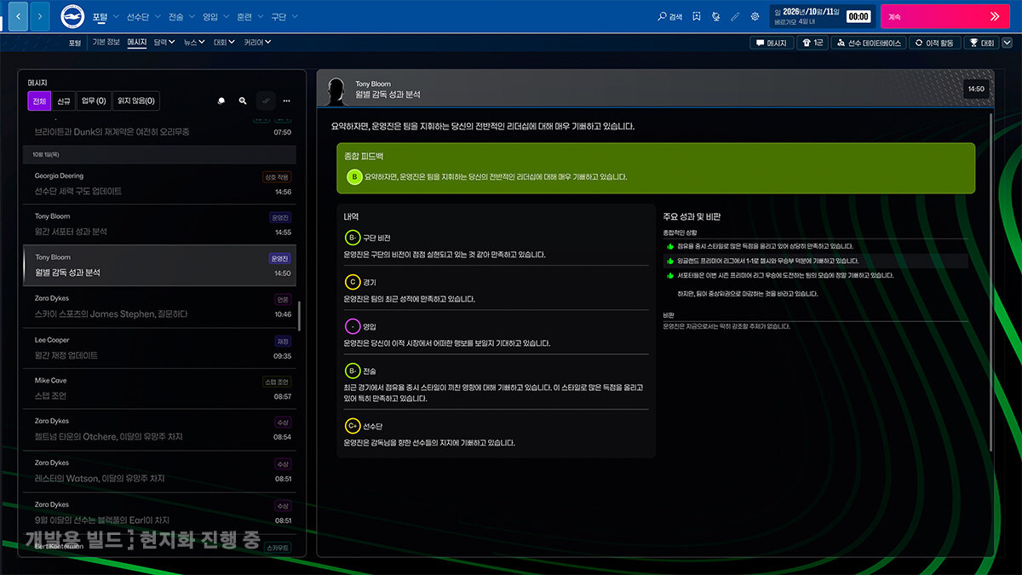
Task: Click the B- grade badge for 구단 비전
Action: pos(352,238)
